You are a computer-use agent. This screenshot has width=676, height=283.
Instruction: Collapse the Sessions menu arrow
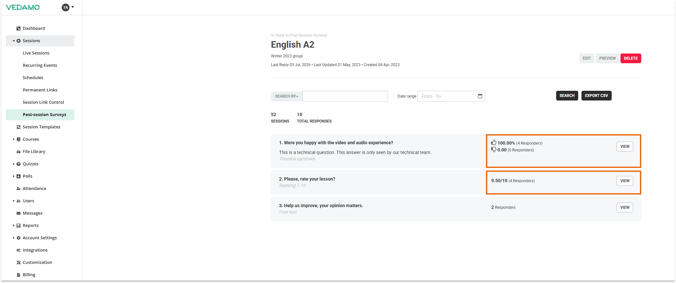coord(14,41)
